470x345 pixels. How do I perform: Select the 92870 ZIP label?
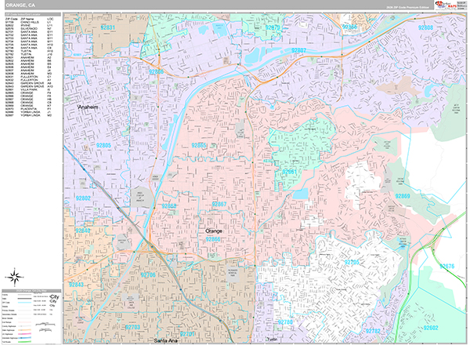coord(272,27)
